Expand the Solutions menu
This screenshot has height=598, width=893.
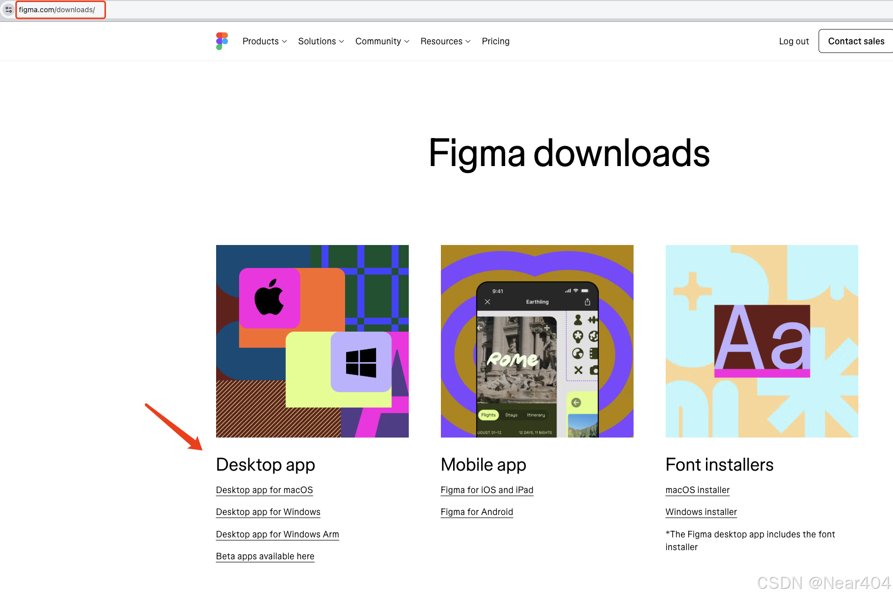coord(321,41)
